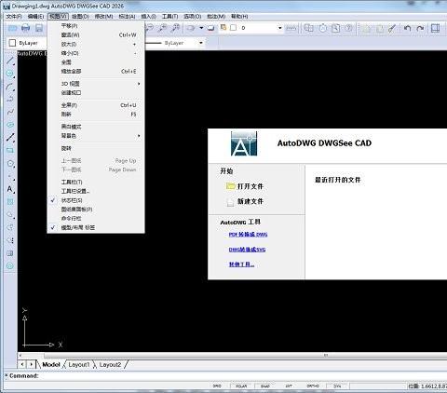This screenshot has width=447, height=393.
Task: Click the Open file folder toolbar icon
Action: tap(12, 28)
